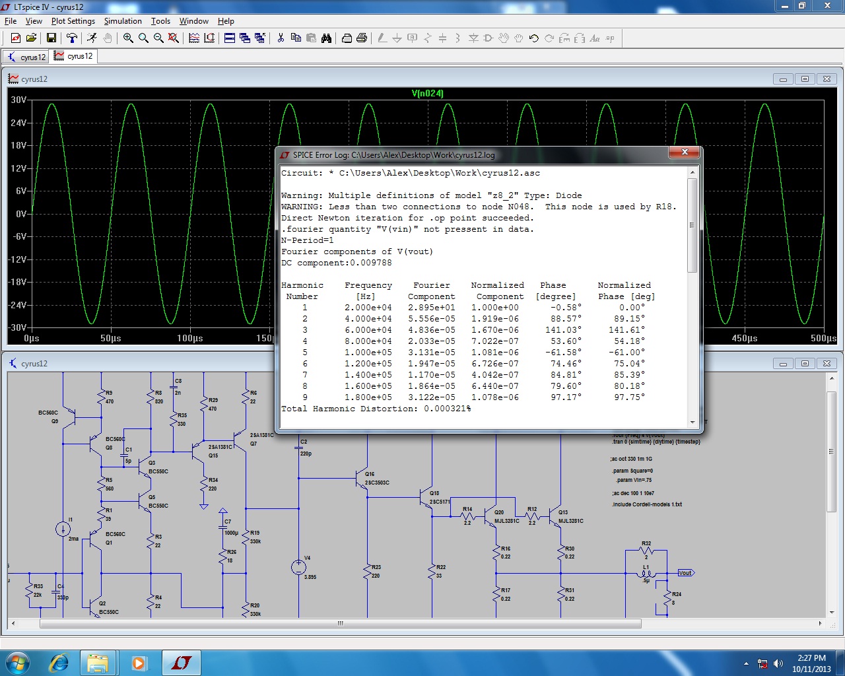845x676 pixels.
Task: Open the Simulation menu
Action: [123, 21]
